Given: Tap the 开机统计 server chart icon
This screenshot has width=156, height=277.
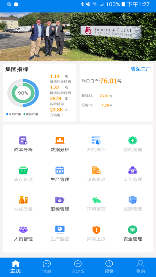Looking at the screenshot, I should click(x=96, y=140).
